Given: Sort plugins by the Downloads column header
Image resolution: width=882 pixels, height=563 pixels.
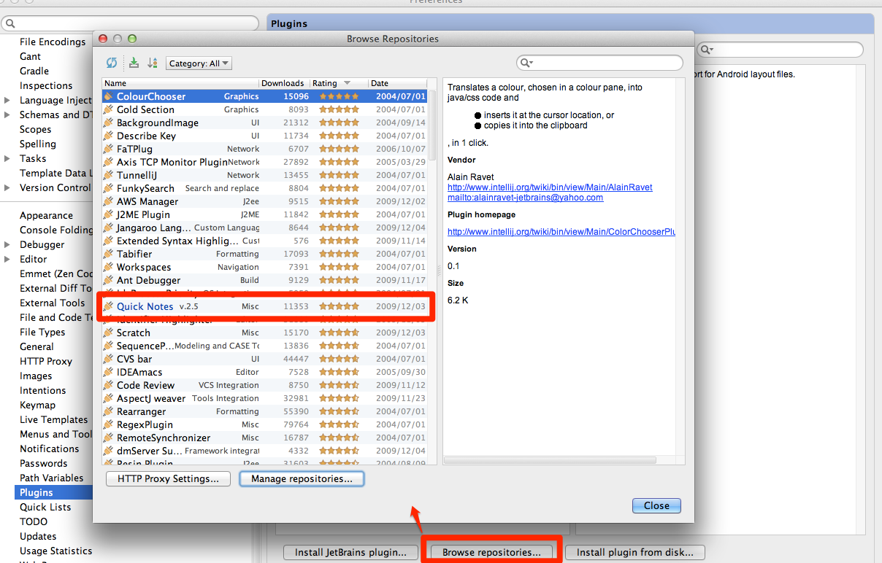Looking at the screenshot, I should (x=283, y=83).
